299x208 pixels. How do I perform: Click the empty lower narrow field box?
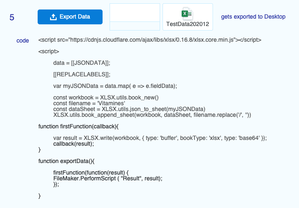click(135, 26)
